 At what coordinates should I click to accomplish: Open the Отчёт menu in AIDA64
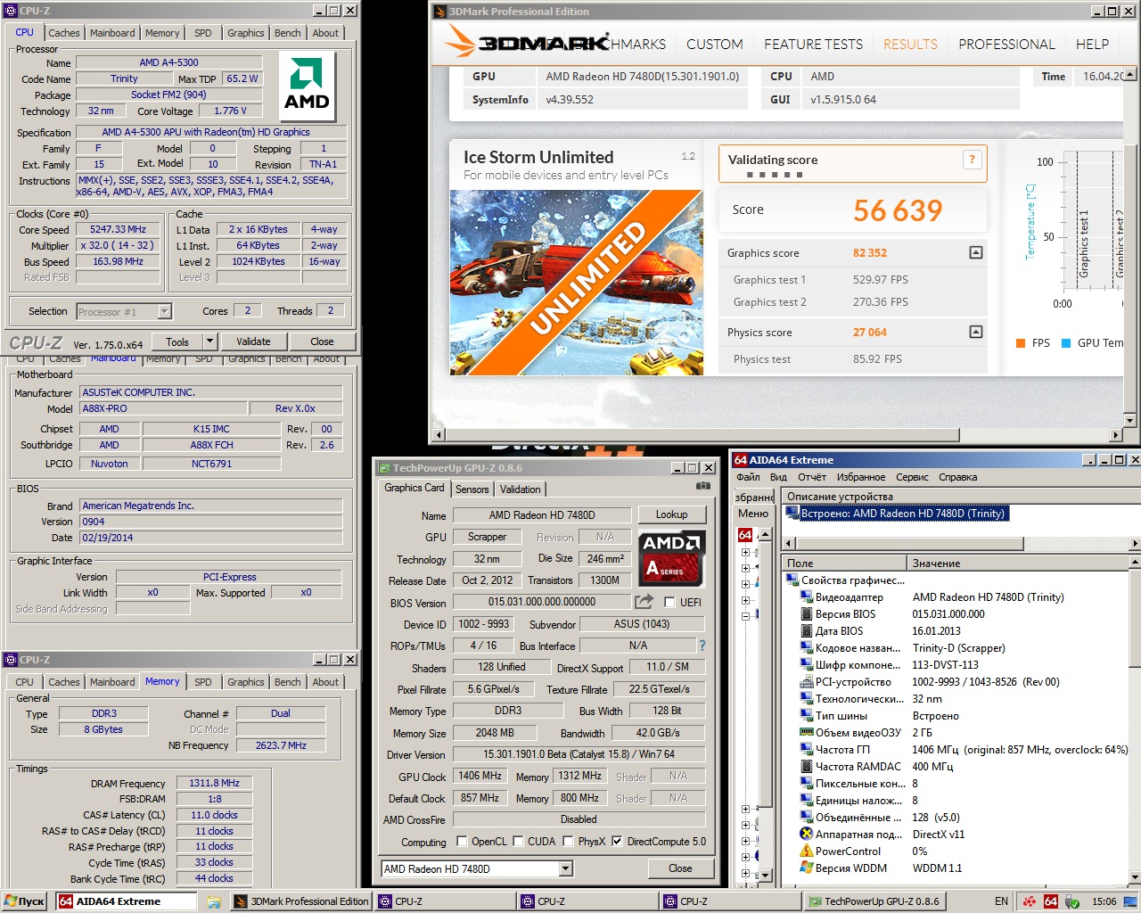pyautogui.click(x=812, y=477)
